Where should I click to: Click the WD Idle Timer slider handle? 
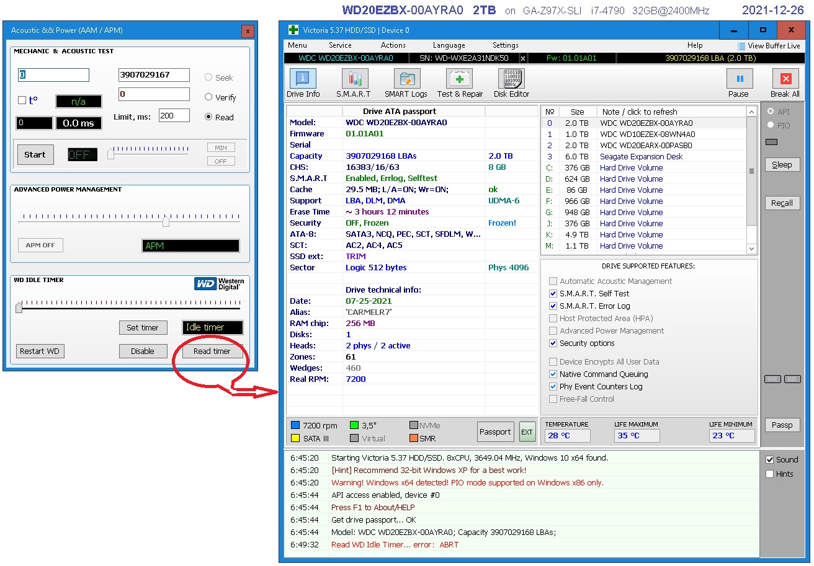[x=19, y=307]
